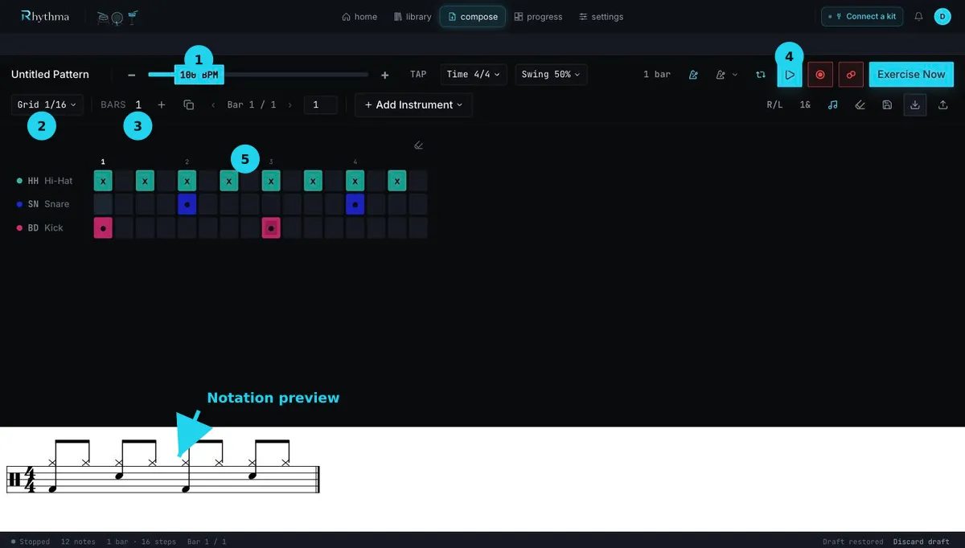Open the library tab
Screen dimensions: 965x548
413,17
